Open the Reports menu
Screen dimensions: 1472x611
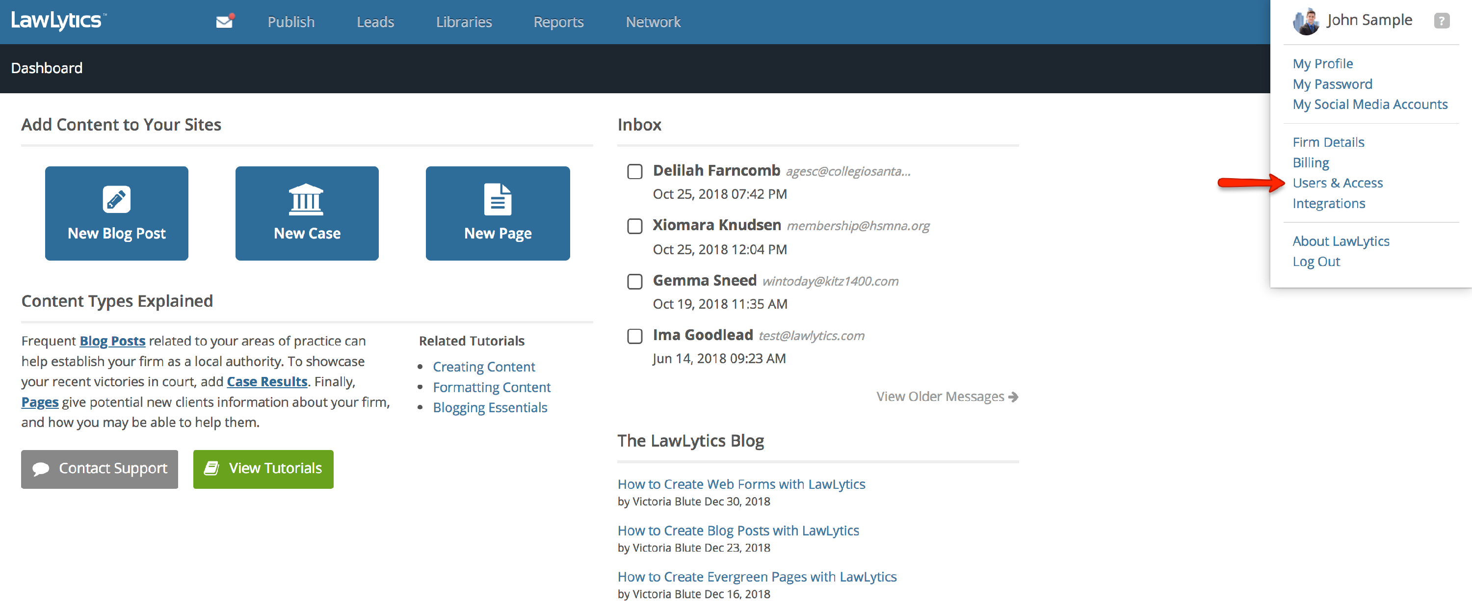click(x=558, y=22)
